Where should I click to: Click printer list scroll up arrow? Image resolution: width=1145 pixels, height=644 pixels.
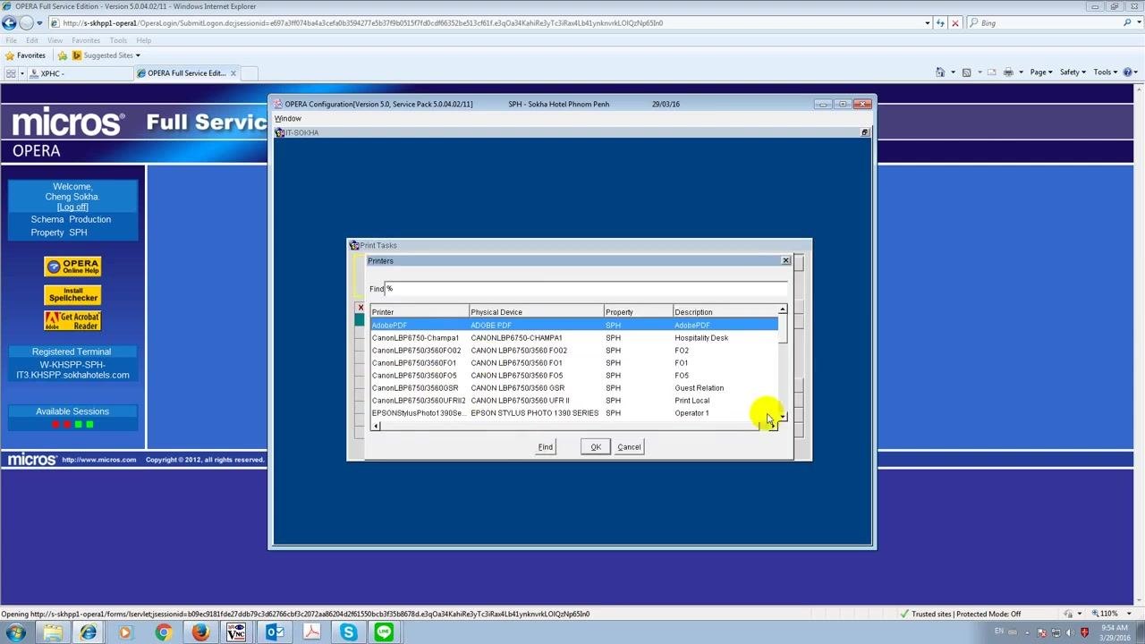(783, 310)
